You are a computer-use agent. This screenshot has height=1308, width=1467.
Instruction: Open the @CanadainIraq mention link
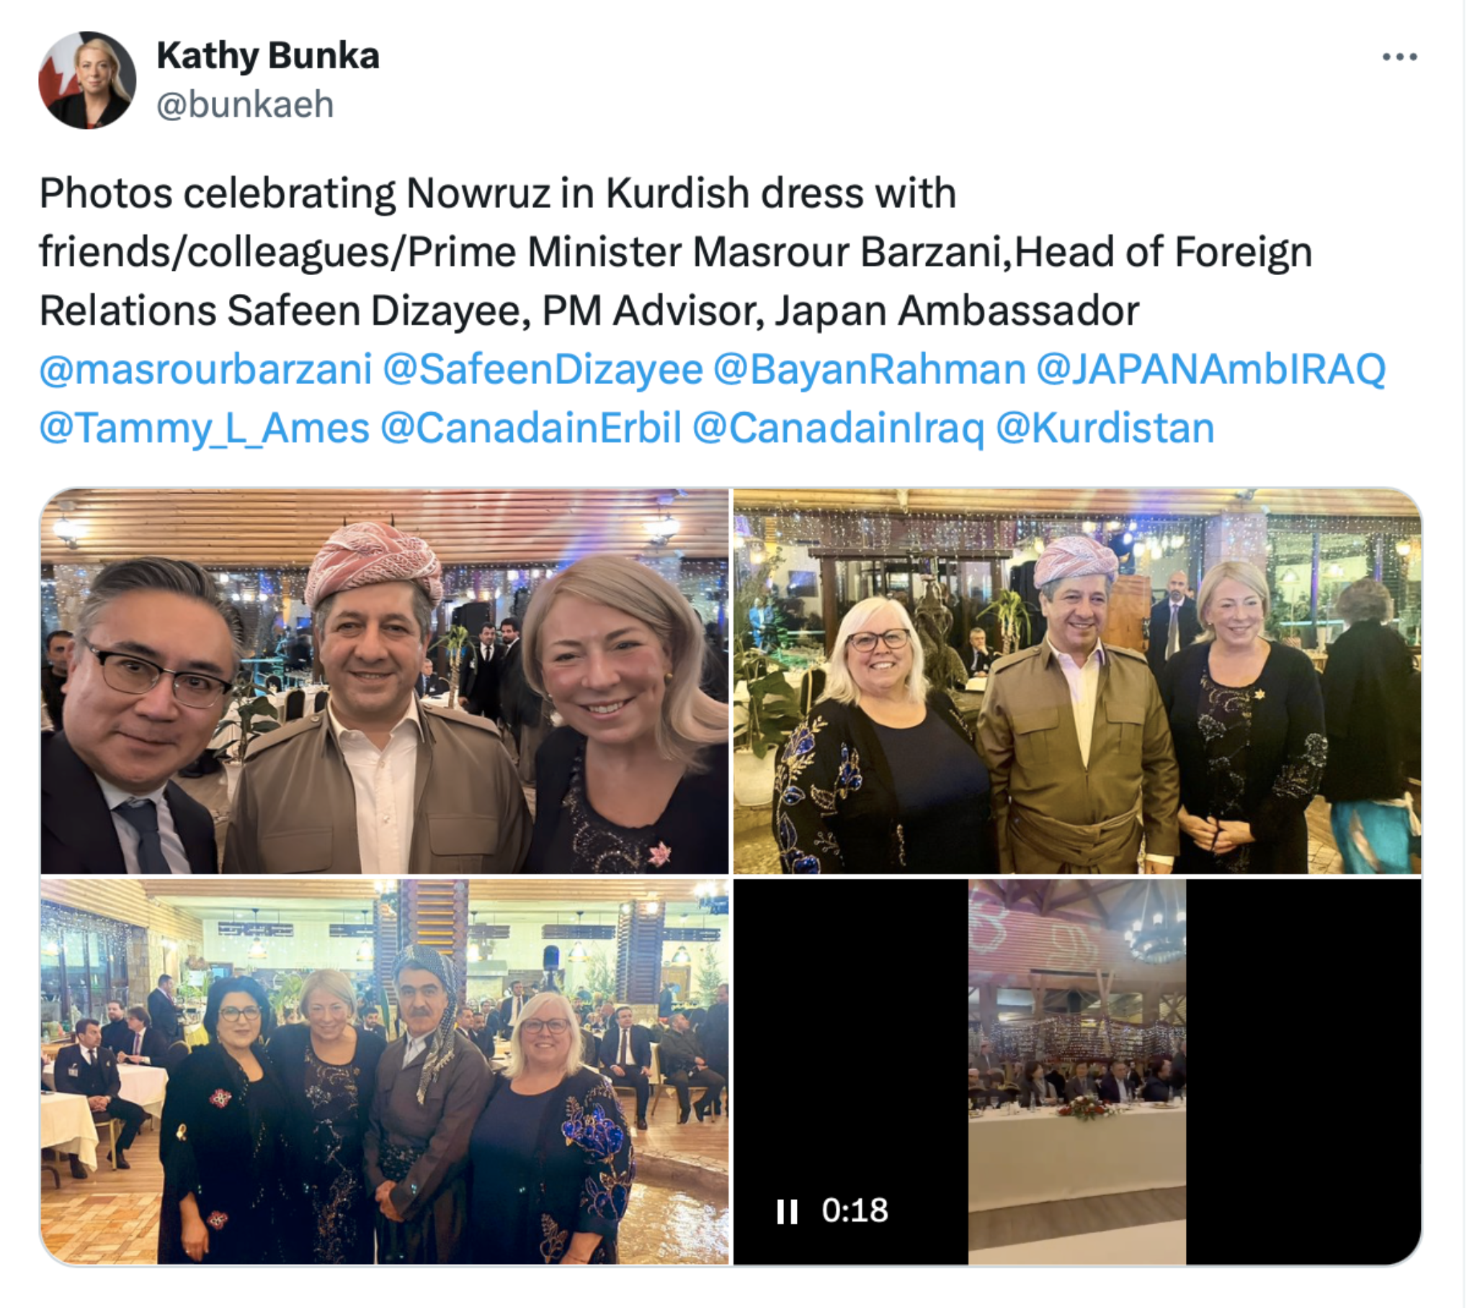pos(838,429)
